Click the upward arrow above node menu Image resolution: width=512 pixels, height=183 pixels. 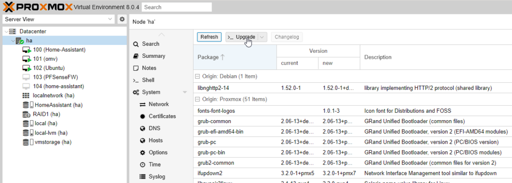161,34
